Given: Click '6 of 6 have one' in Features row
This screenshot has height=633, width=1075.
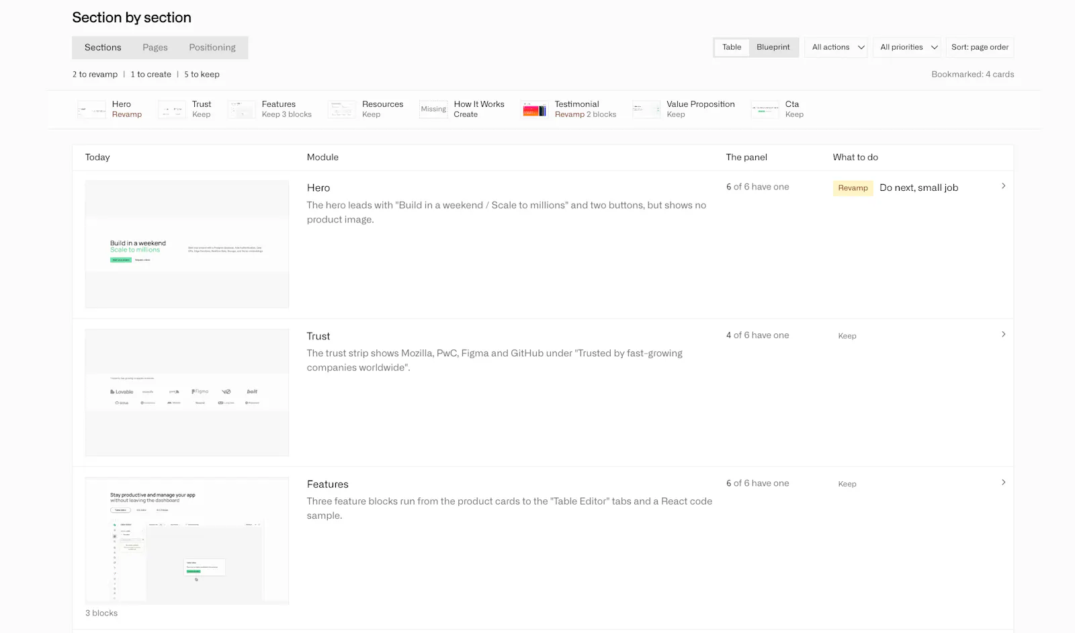Looking at the screenshot, I should tap(757, 483).
